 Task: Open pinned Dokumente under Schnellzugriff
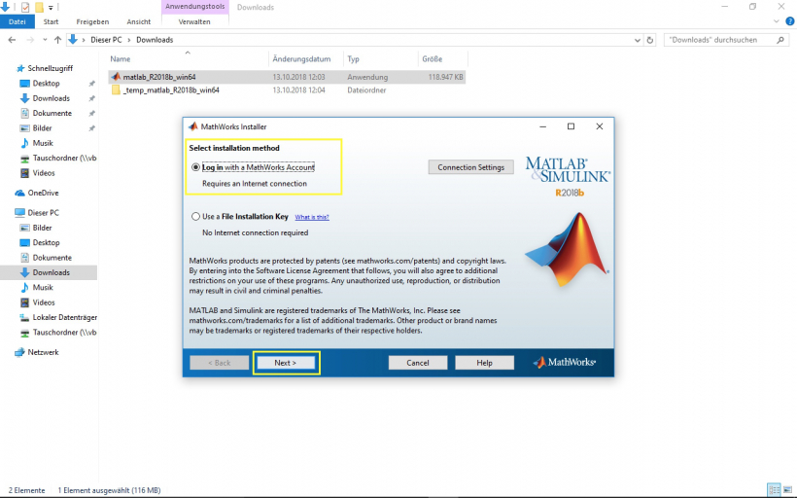pos(52,113)
